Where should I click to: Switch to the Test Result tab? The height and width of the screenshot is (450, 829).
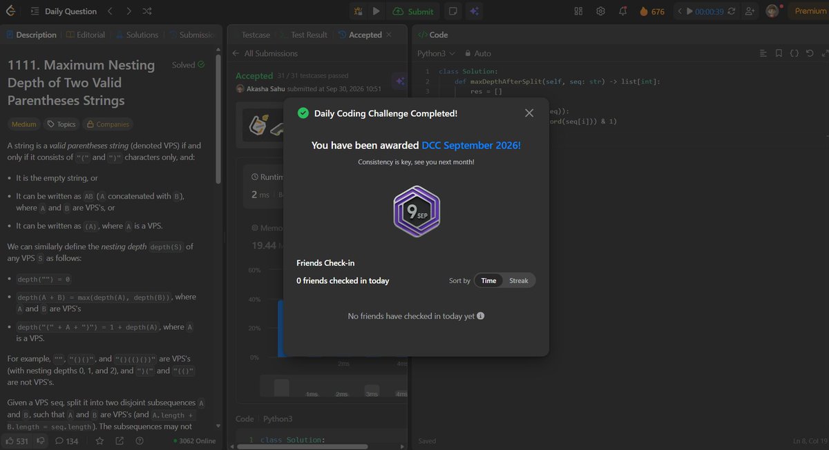303,35
